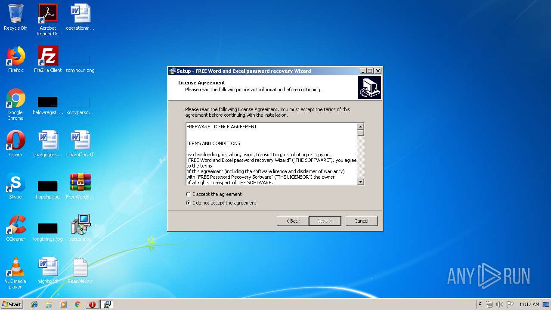Open Windows Media Player taskbar icon
Viewport: 551px width, 310px height.
pyautogui.click(x=63, y=304)
